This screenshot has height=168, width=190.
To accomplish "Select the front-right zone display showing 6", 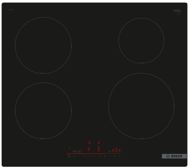I will coord(99,149).
